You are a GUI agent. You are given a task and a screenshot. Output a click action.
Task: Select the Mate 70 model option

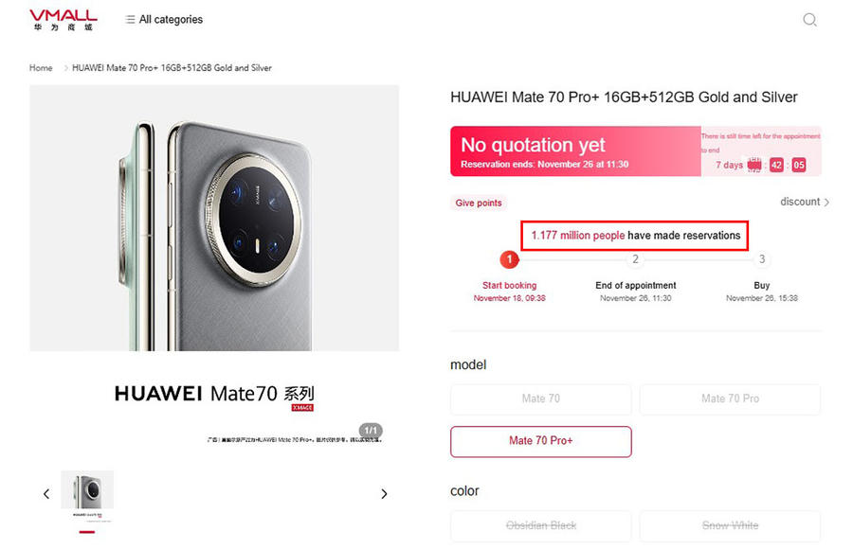click(540, 398)
